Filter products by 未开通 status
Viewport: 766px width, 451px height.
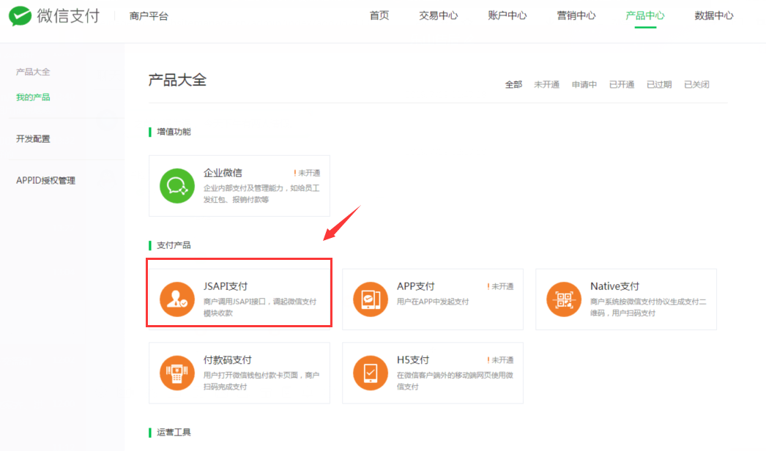[x=546, y=85]
